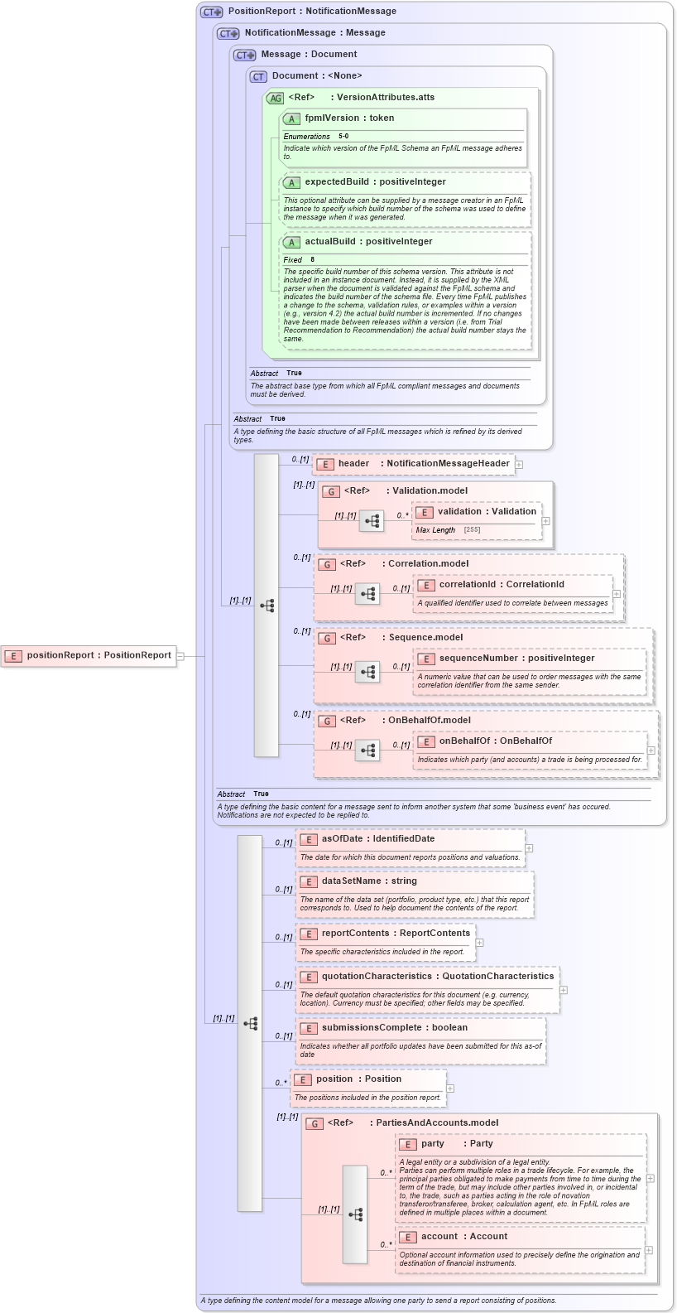Click the E icon of root positionReport element
The height and width of the screenshot is (1313, 677).
pos(12,655)
